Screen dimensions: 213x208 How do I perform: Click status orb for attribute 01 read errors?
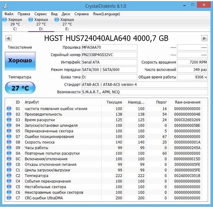click(9, 108)
